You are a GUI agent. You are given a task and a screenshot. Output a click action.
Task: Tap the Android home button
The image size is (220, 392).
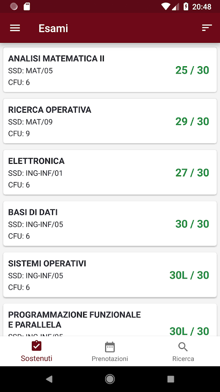coord(110,379)
